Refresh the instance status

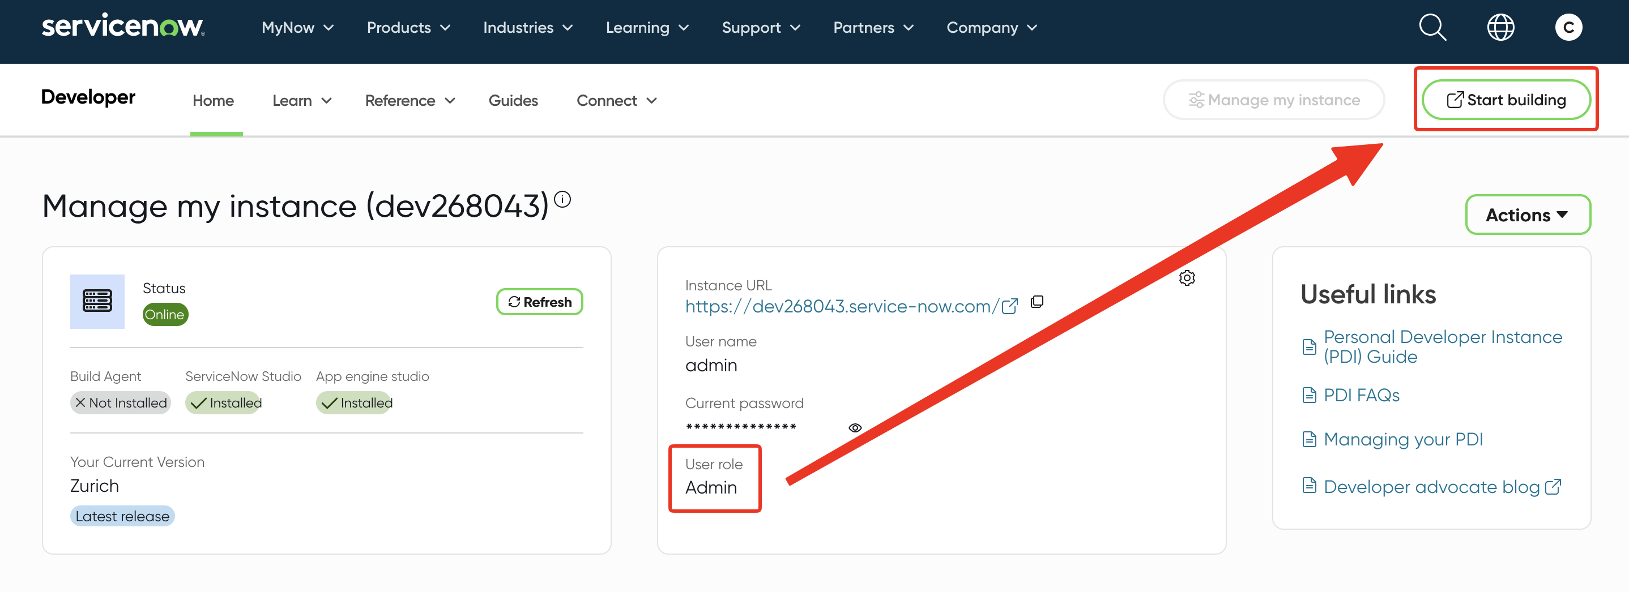click(539, 302)
